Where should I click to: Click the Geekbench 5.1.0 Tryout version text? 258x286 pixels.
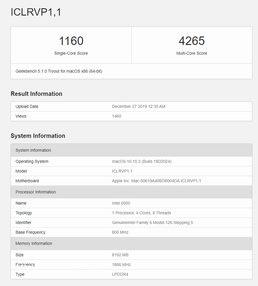(x=59, y=71)
